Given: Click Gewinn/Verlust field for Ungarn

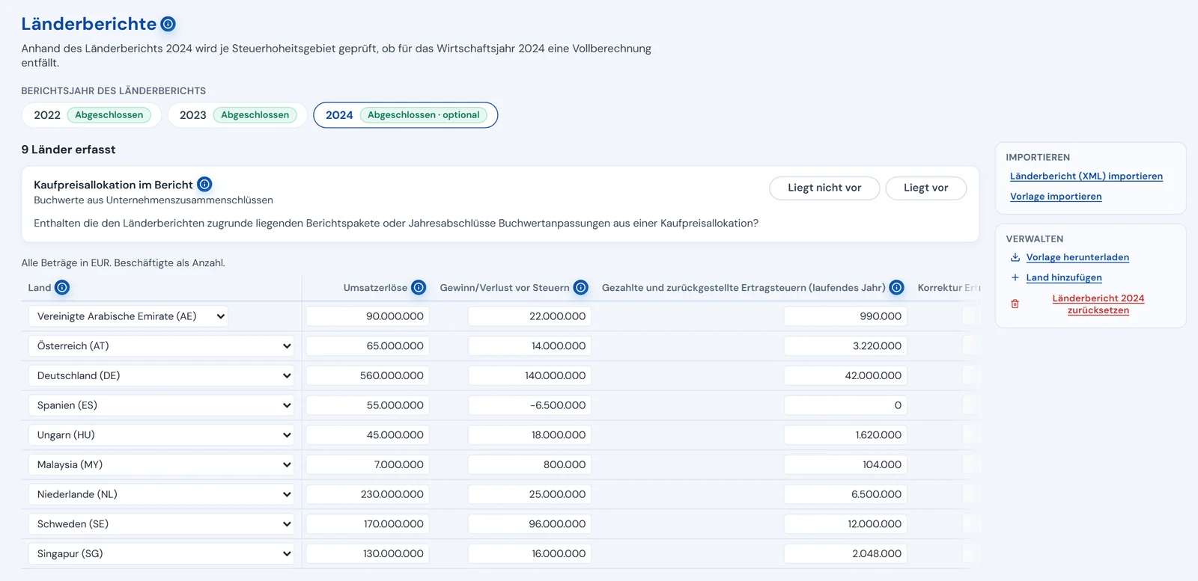Looking at the screenshot, I should [530, 435].
